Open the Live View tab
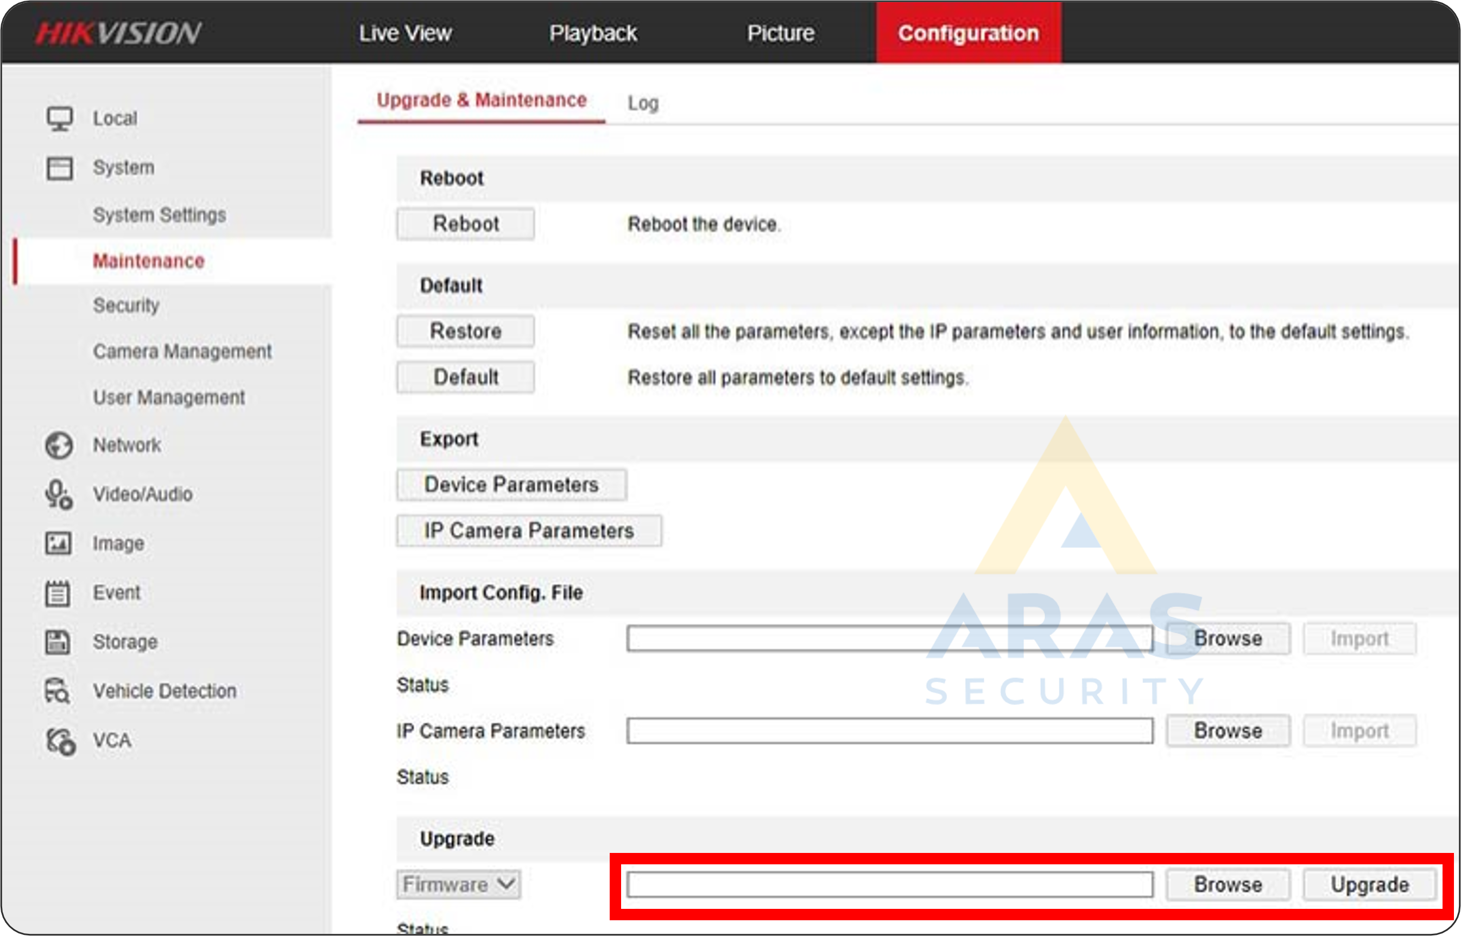 coord(405,33)
